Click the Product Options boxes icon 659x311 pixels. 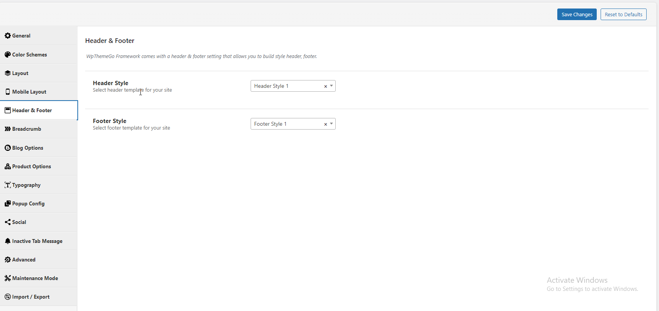7,166
